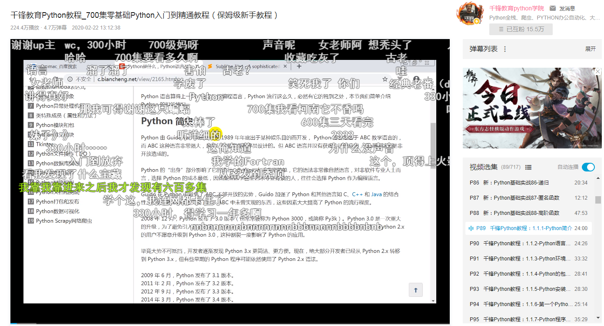
Task: Click the 发消息 send message link
Action: pos(567,8)
